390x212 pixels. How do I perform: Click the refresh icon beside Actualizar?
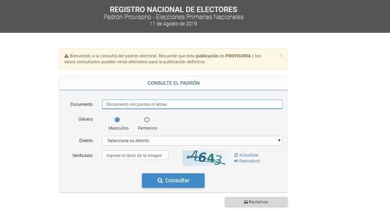click(x=236, y=155)
